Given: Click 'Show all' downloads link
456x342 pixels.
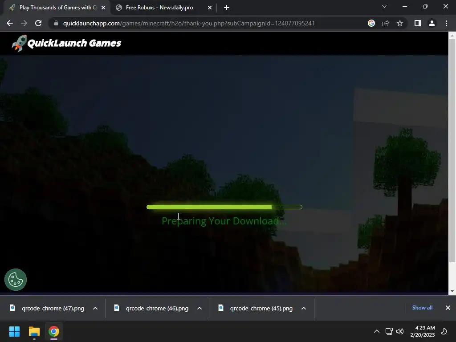Looking at the screenshot, I should (422, 308).
